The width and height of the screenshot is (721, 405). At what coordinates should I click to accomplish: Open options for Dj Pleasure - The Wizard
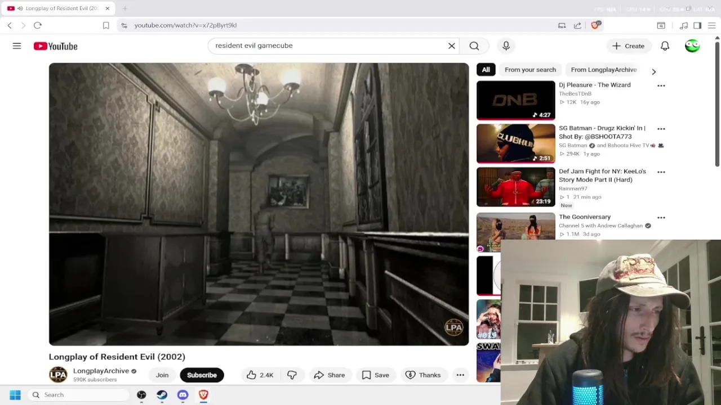[661, 85]
